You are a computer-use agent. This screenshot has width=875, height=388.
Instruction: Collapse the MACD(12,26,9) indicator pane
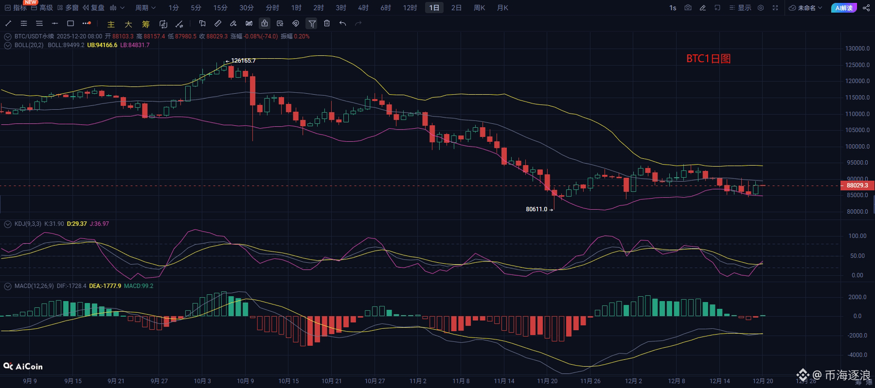pos(8,286)
